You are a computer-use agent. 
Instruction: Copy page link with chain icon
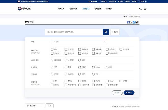[x=134, y=22]
